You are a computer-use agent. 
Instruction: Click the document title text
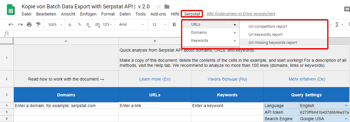tap(85, 6)
